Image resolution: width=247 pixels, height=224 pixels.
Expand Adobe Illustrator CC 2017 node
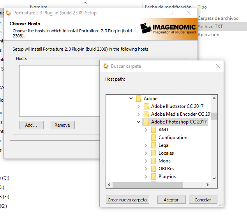[x=138, y=106]
